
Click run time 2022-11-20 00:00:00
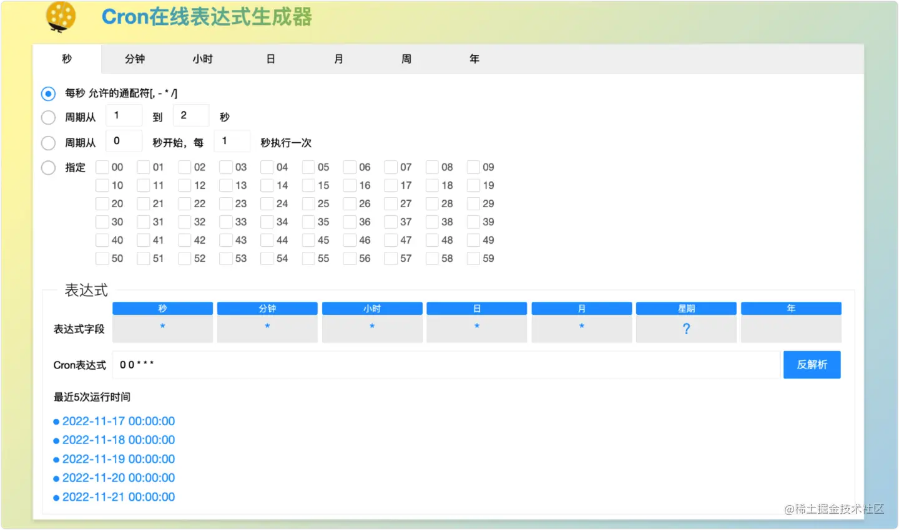click(x=119, y=478)
